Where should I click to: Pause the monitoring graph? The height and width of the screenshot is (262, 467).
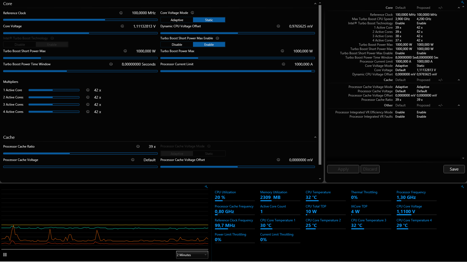coord(5,255)
